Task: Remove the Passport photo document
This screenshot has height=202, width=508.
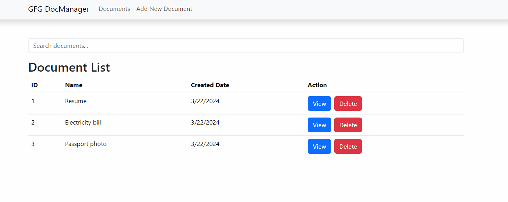Action: [x=348, y=146]
